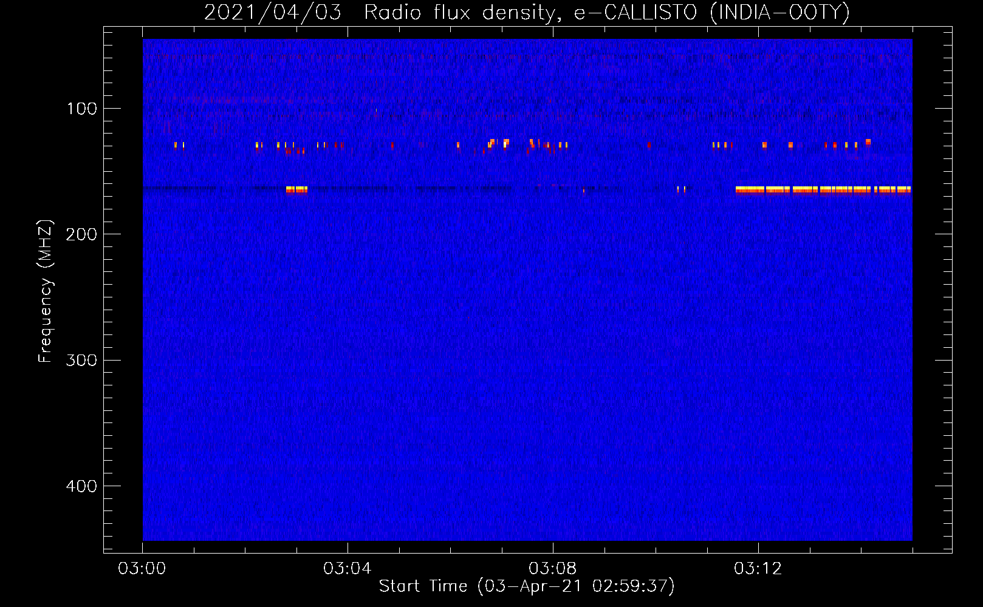The image size is (983, 607).
Task: Click the 03:12 time tick label
Action: pyautogui.click(x=758, y=568)
